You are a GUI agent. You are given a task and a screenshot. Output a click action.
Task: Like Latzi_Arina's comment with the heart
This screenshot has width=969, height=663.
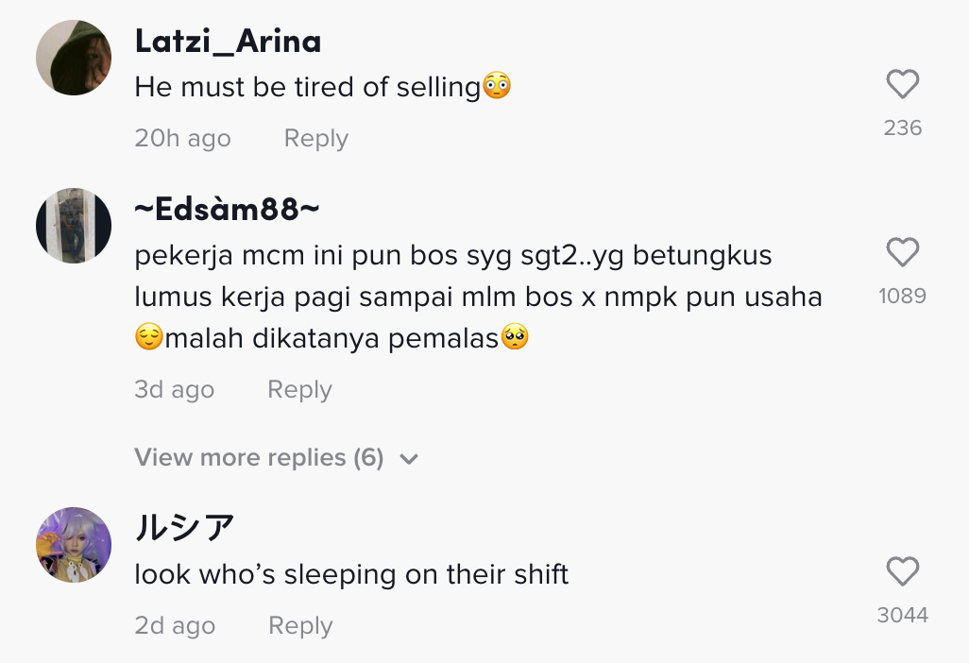pyautogui.click(x=903, y=86)
